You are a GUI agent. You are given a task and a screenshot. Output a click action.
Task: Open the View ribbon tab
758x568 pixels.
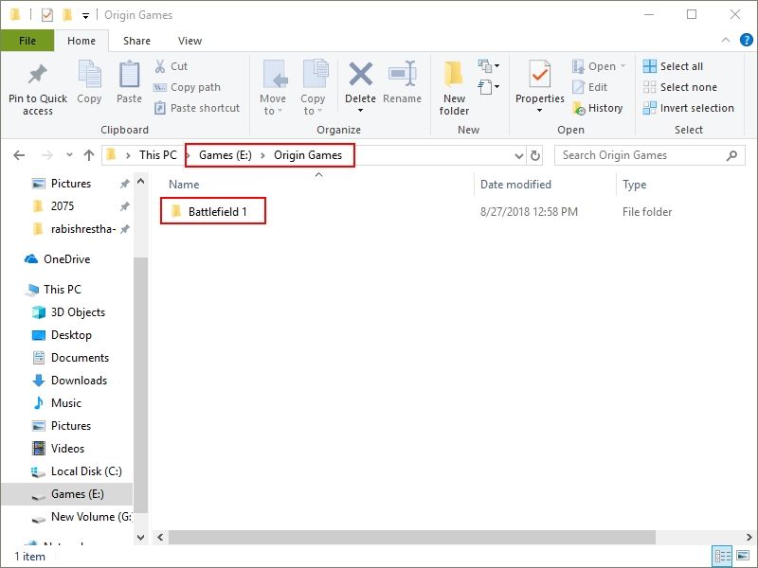(189, 41)
